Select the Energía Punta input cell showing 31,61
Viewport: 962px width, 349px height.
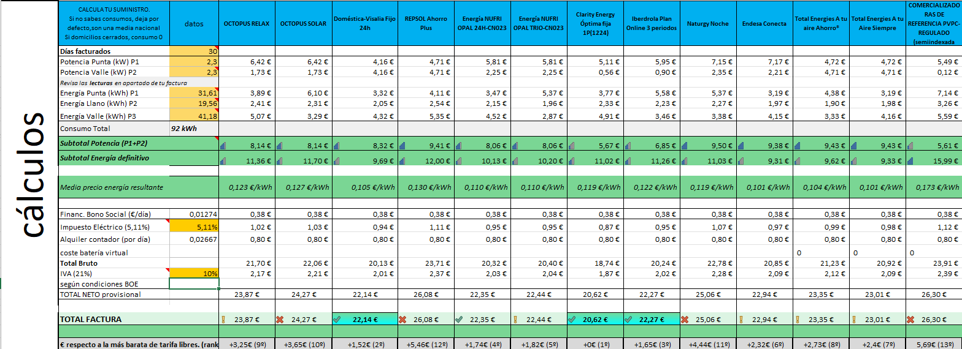pos(194,92)
